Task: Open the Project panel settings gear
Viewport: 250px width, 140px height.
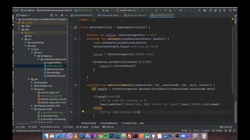Action: (62, 15)
